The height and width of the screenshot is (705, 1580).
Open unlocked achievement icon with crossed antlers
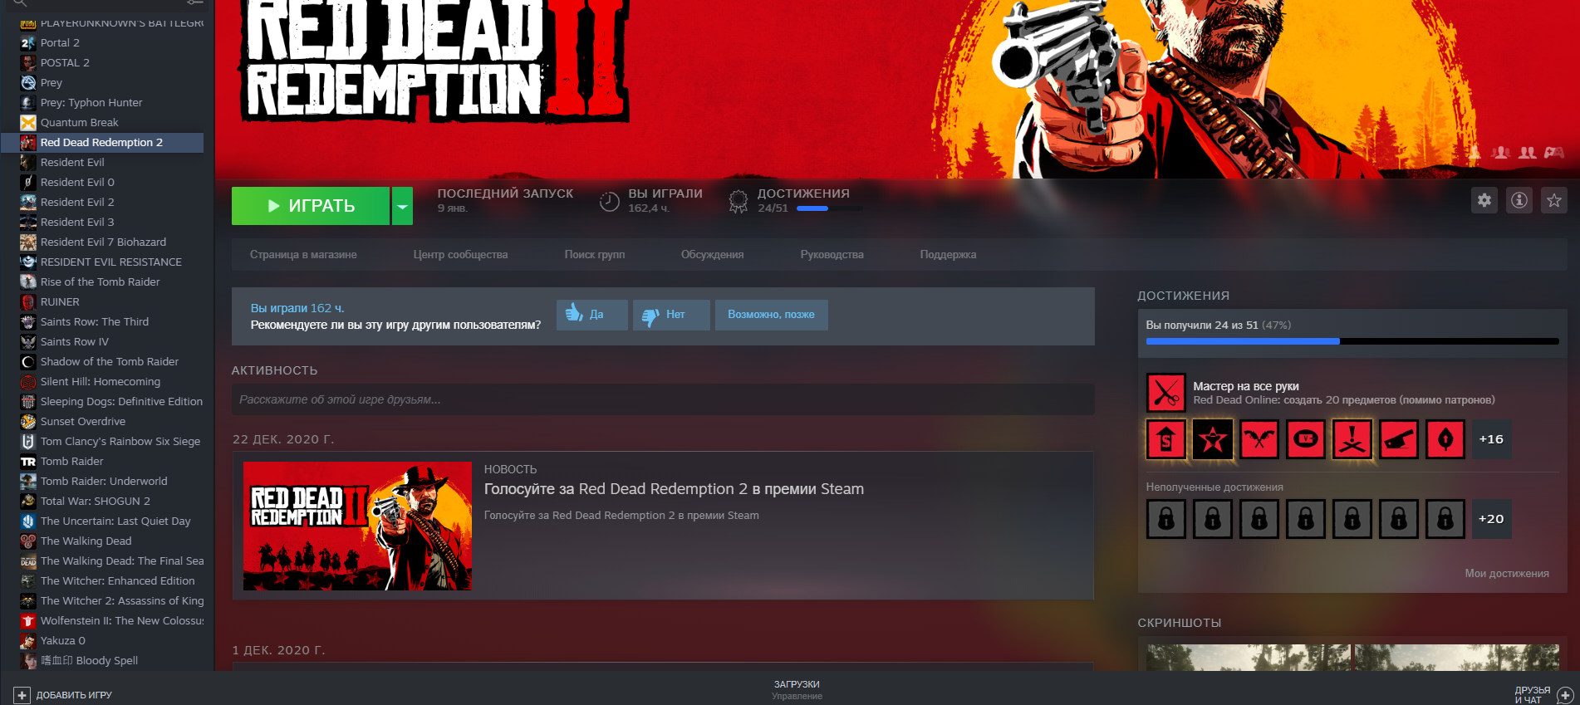click(x=1259, y=439)
